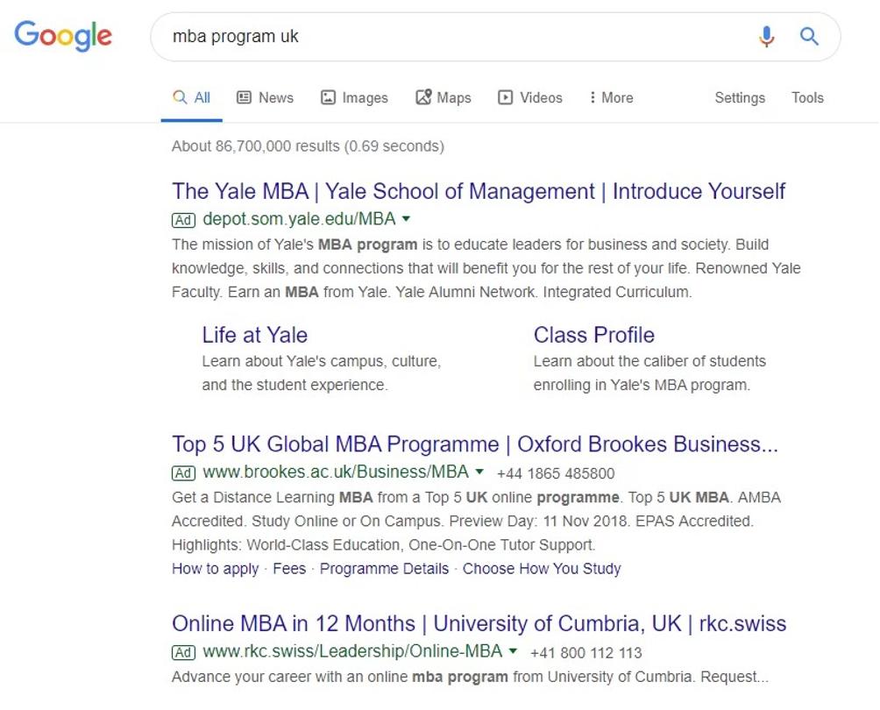The width and height of the screenshot is (880, 710).
Task: Expand dropdown arrow next to Yale ad URL
Action: [x=406, y=218]
